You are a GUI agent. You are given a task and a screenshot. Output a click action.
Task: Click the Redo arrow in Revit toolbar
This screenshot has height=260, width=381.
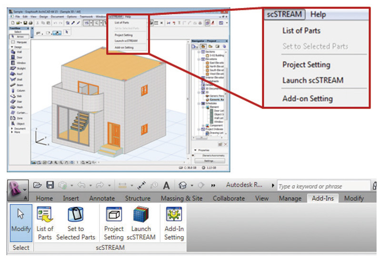(100, 185)
